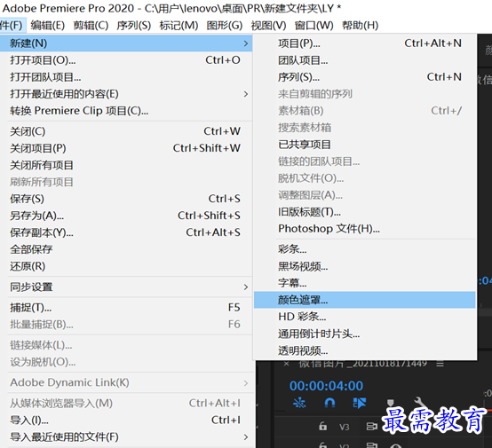This screenshot has height=448, width=492.
Task: Choose HD 彩条...
Action: (x=365, y=317)
